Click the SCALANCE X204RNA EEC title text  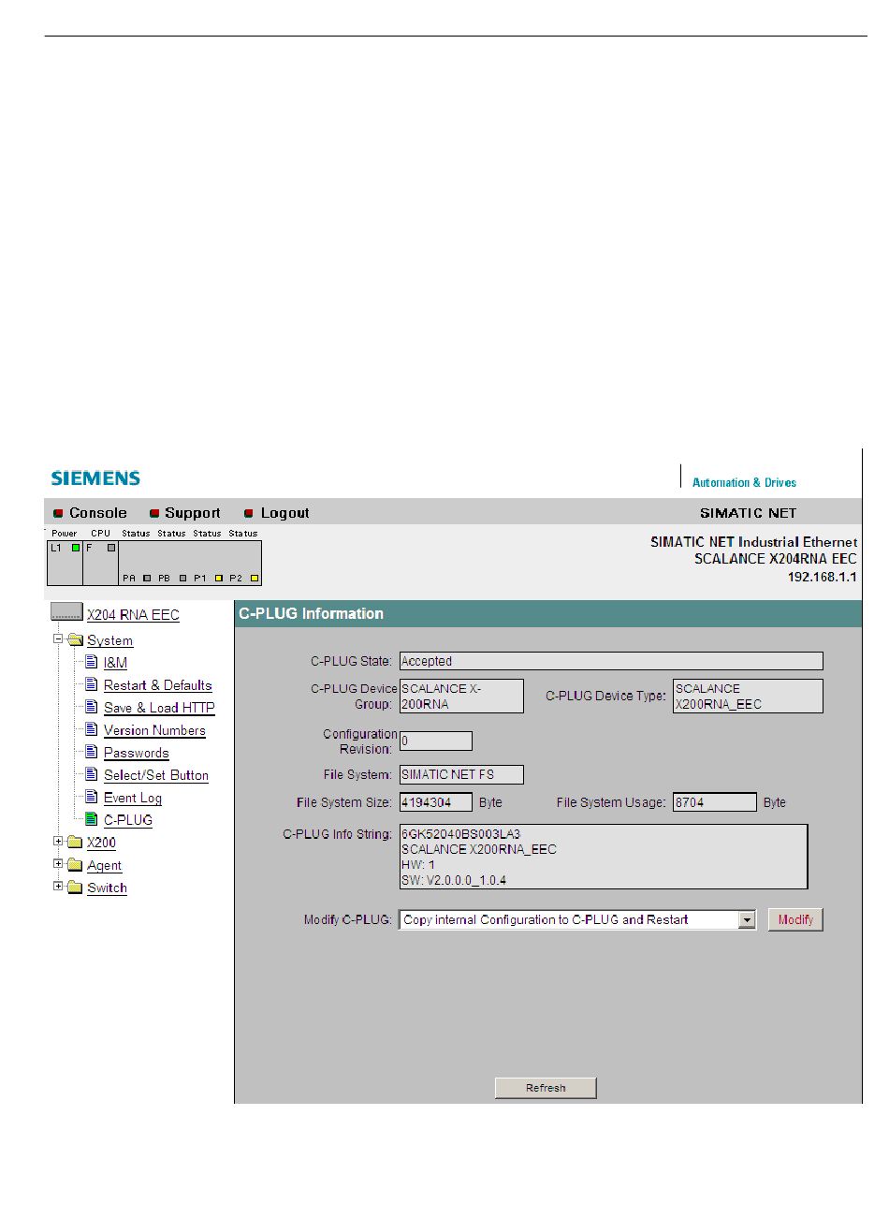[x=775, y=559]
